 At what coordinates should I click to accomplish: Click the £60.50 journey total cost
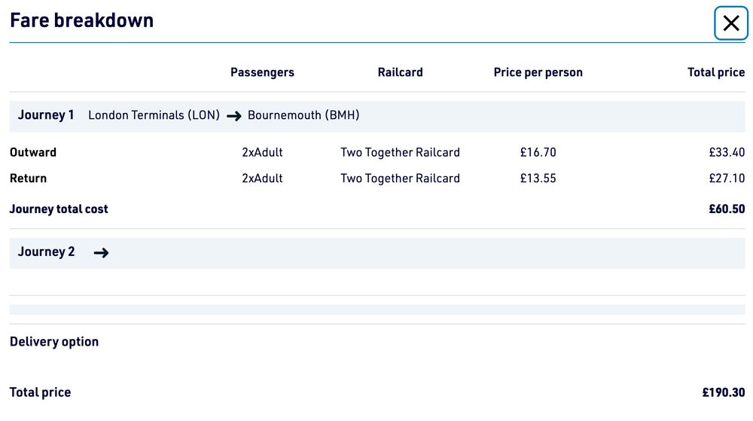click(x=726, y=209)
